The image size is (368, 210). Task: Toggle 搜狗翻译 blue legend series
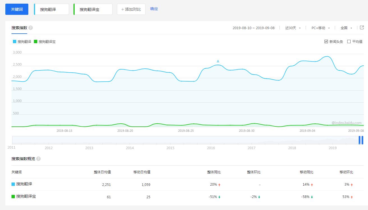(x=22, y=41)
